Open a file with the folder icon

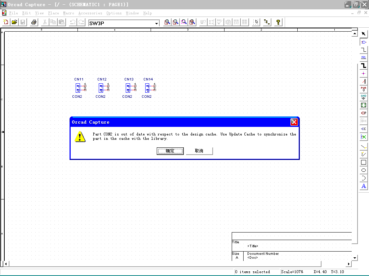[x=14, y=22]
